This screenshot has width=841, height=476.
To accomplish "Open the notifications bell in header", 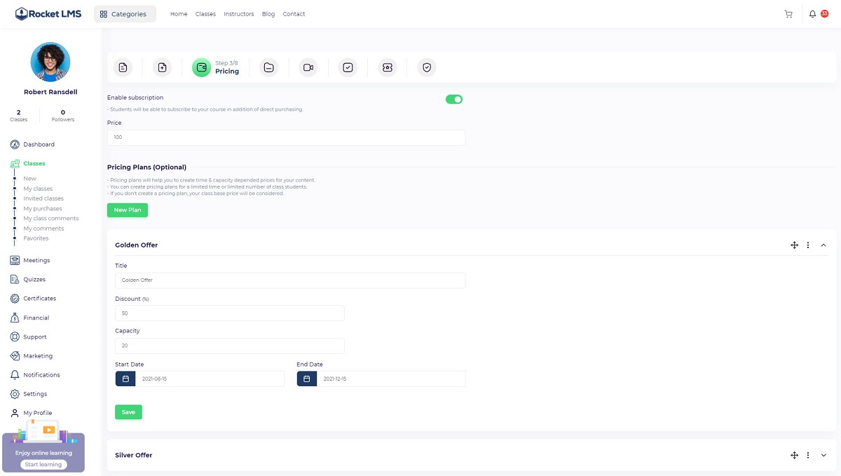I will 813,14.
